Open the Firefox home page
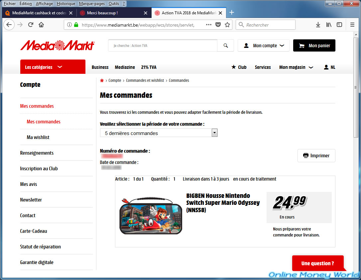This screenshot has height=280, width=361. click(41, 25)
